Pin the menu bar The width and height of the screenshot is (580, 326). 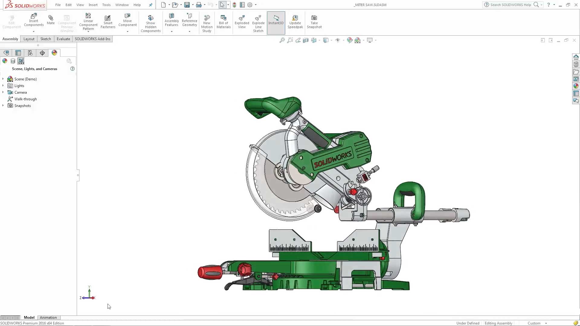click(x=151, y=5)
